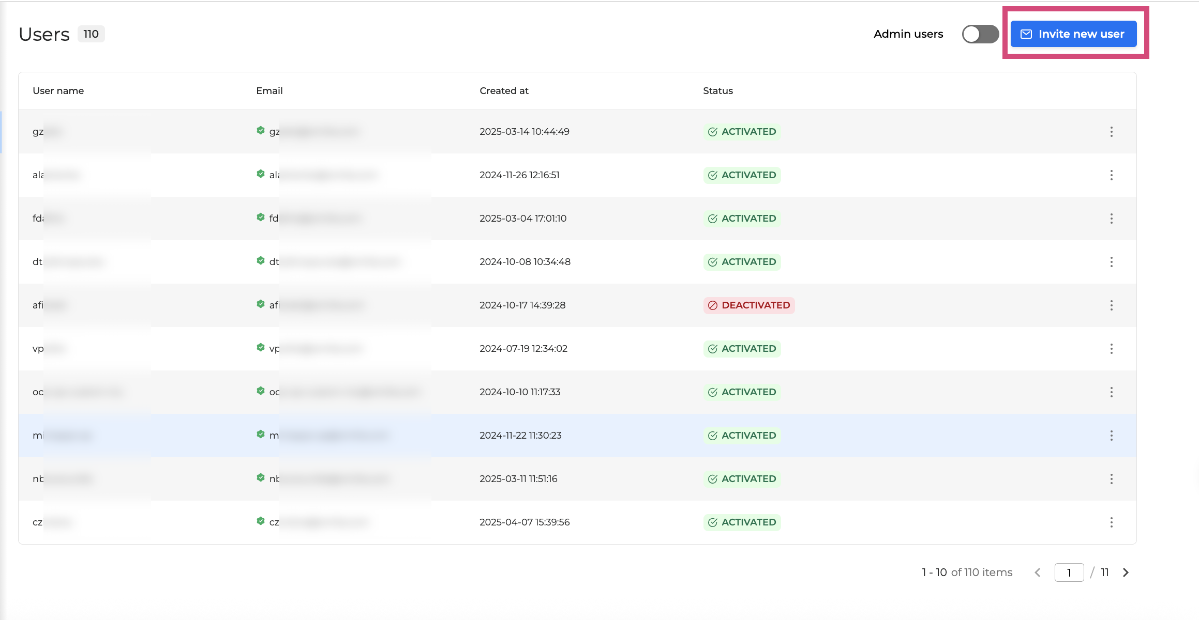Click the verified shield icon beside ala email

(261, 174)
